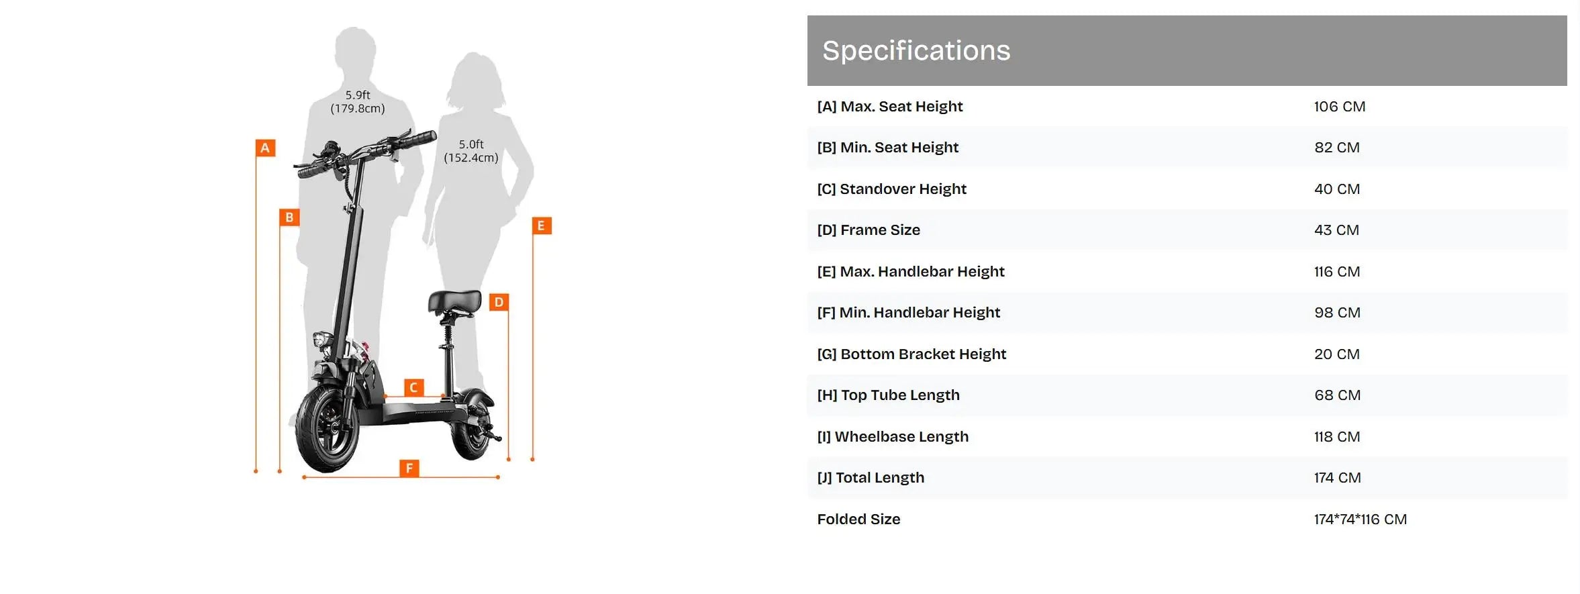
Task: Click the orange B marker label
Action: pyautogui.click(x=289, y=217)
